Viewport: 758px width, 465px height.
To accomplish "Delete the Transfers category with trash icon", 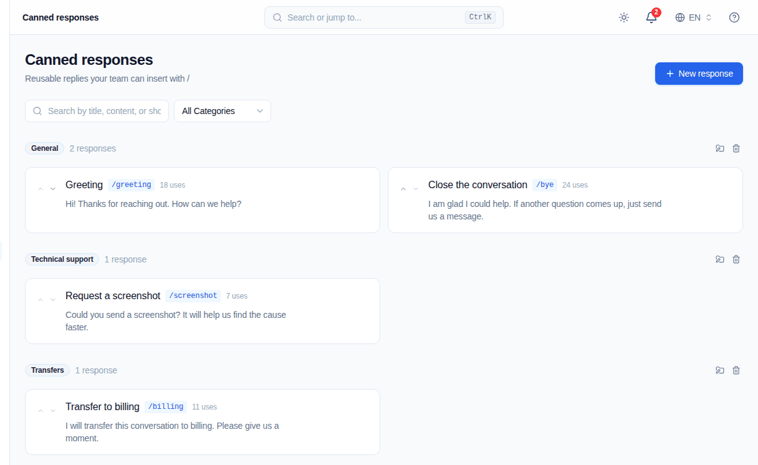I will (x=736, y=370).
